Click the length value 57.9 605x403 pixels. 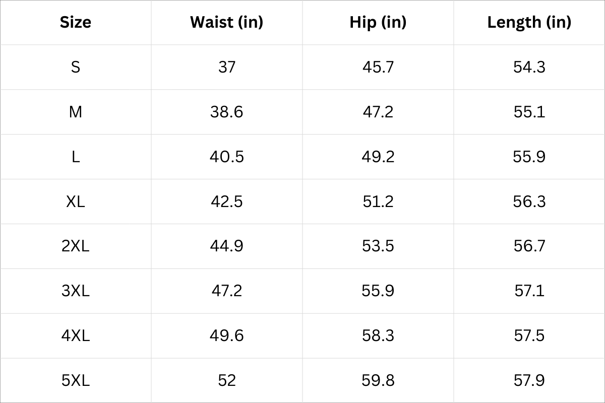[529, 380]
